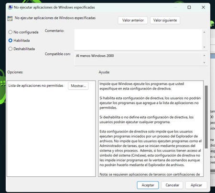
Task: Maximize the policy dialog window
Action: point(189,7)
